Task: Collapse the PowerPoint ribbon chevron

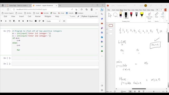Action: pyautogui.click(x=167, y=21)
